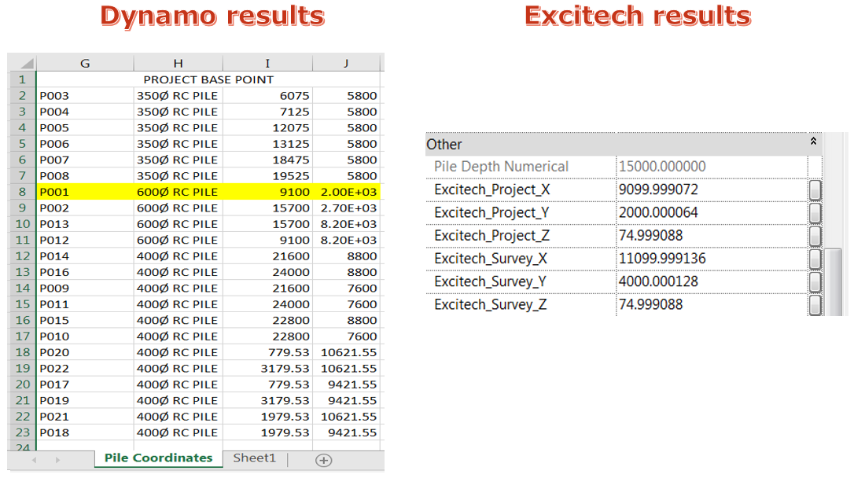Click the sheet tabs scroll-right arrow

pos(57,460)
